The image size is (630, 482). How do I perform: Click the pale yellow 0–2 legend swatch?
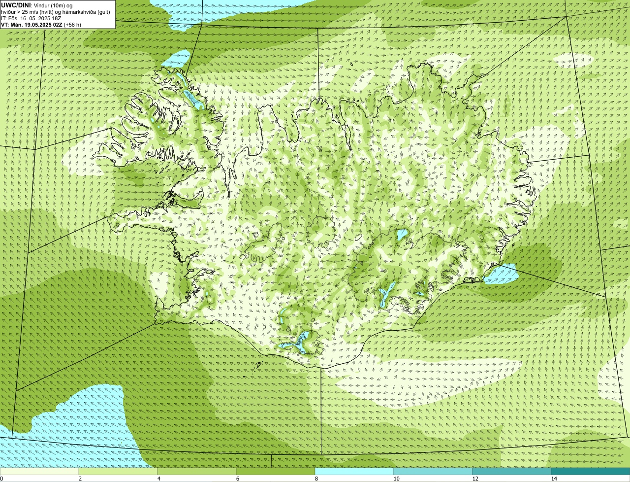click(x=39, y=471)
